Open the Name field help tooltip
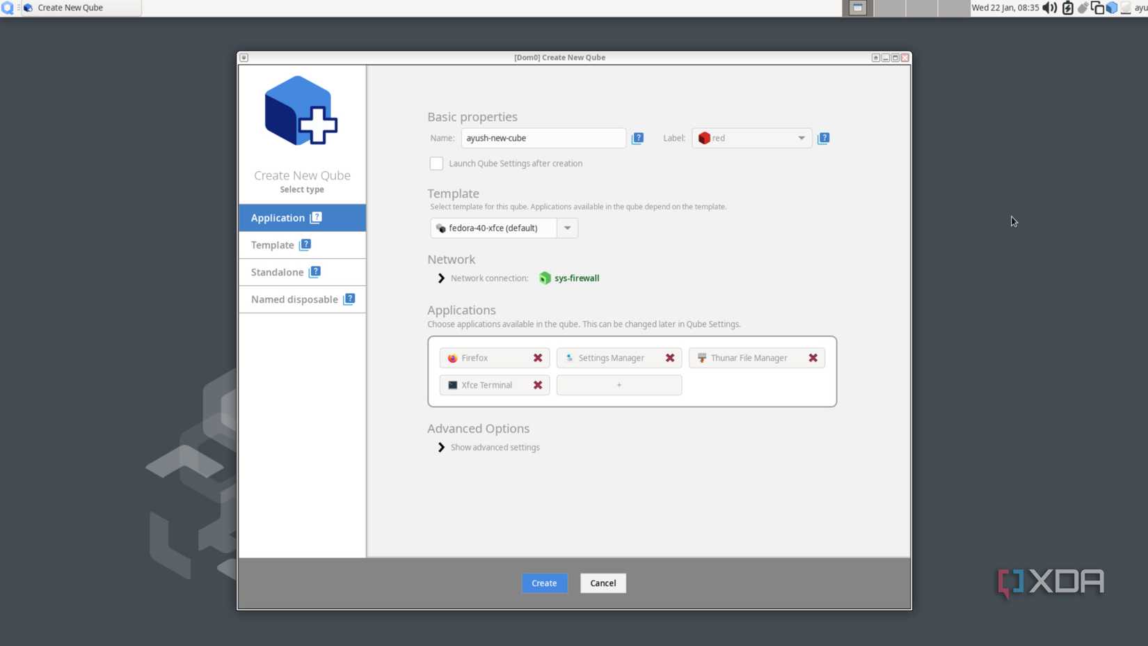This screenshot has height=646, width=1148. 637,138
